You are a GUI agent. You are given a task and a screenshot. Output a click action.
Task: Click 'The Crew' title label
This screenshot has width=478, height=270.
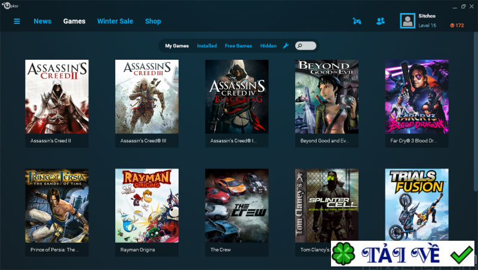tap(220, 250)
